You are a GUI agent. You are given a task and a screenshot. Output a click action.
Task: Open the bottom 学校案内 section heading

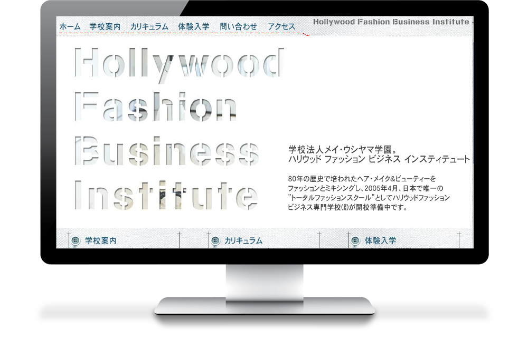coord(101,241)
